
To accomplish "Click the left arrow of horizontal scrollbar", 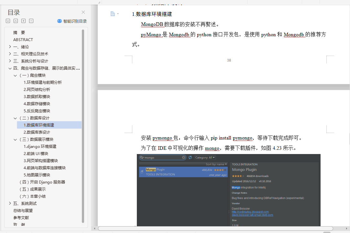I will [x=95, y=228].
